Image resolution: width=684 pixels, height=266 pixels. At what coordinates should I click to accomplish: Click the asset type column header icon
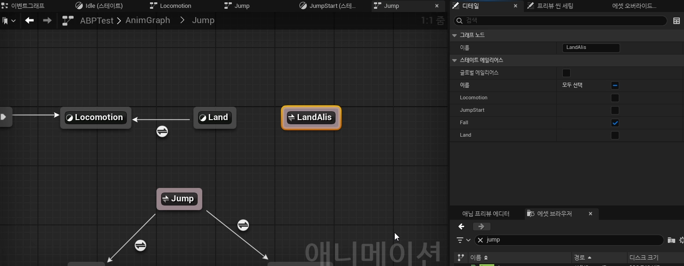point(460,258)
